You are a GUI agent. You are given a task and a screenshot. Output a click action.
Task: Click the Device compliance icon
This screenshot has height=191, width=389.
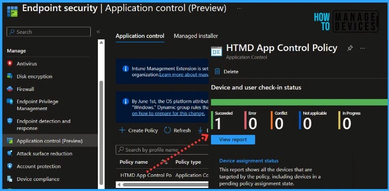click(10, 179)
